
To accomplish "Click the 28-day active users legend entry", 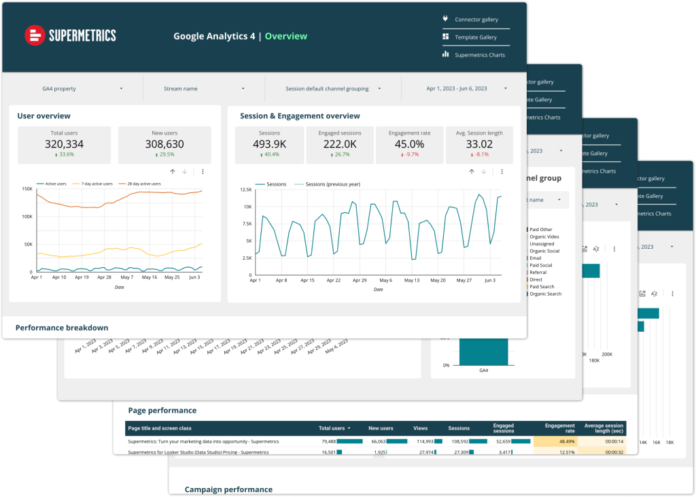I will click(139, 184).
